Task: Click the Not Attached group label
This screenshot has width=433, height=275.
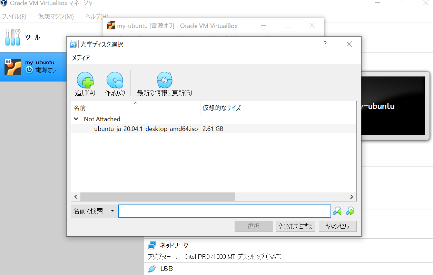Action: pyautogui.click(x=102, y=119)
